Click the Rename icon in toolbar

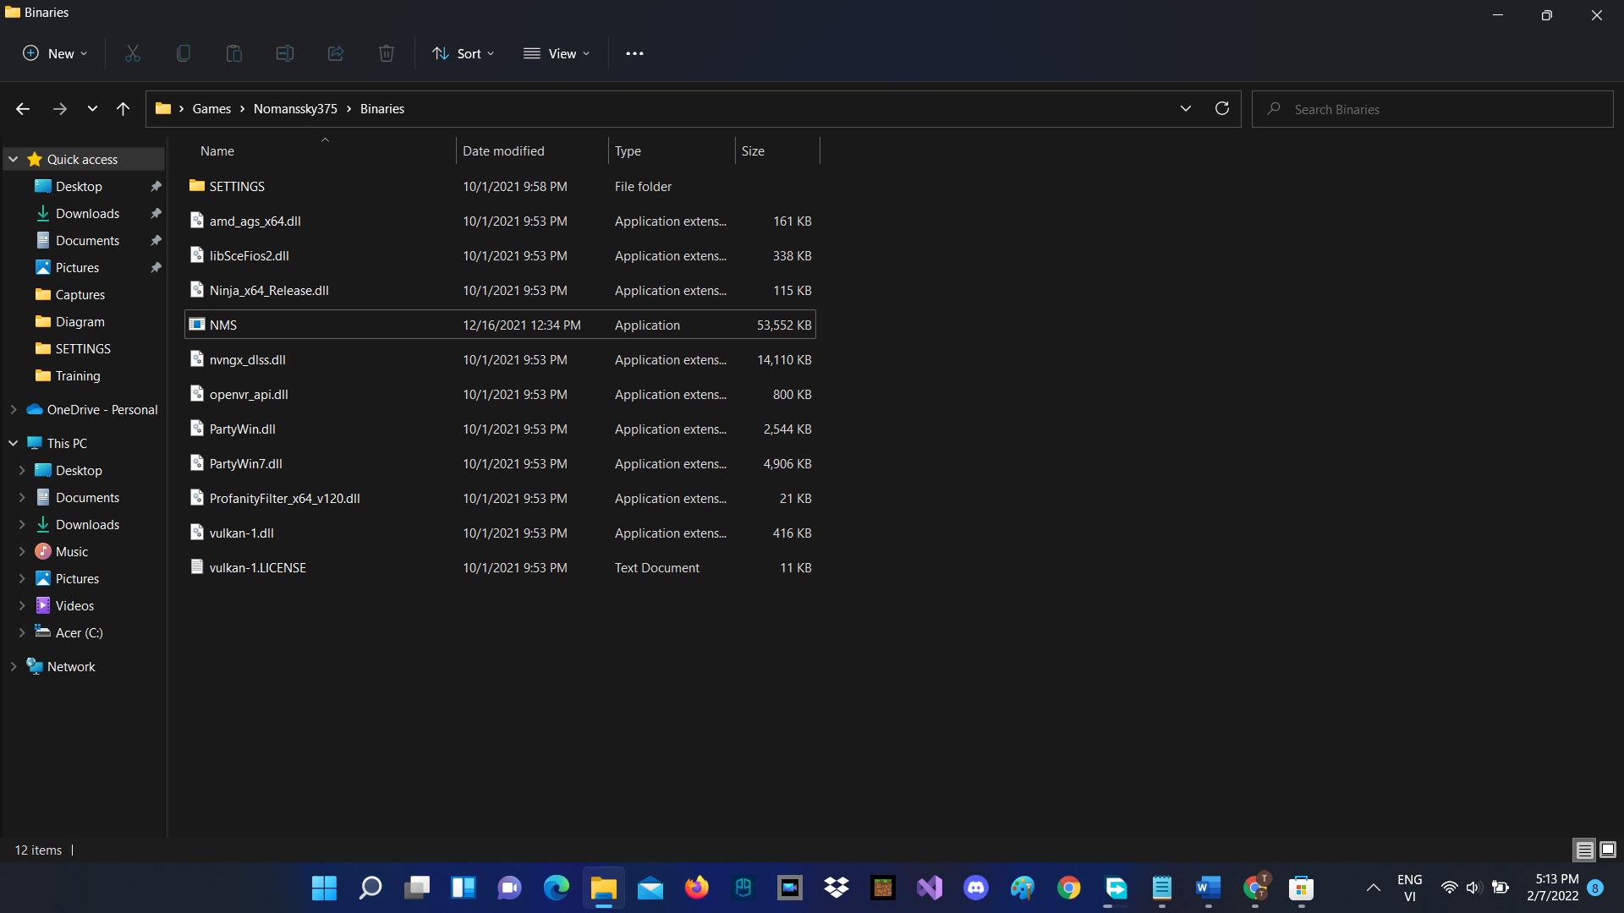click(x=285, y=53)
